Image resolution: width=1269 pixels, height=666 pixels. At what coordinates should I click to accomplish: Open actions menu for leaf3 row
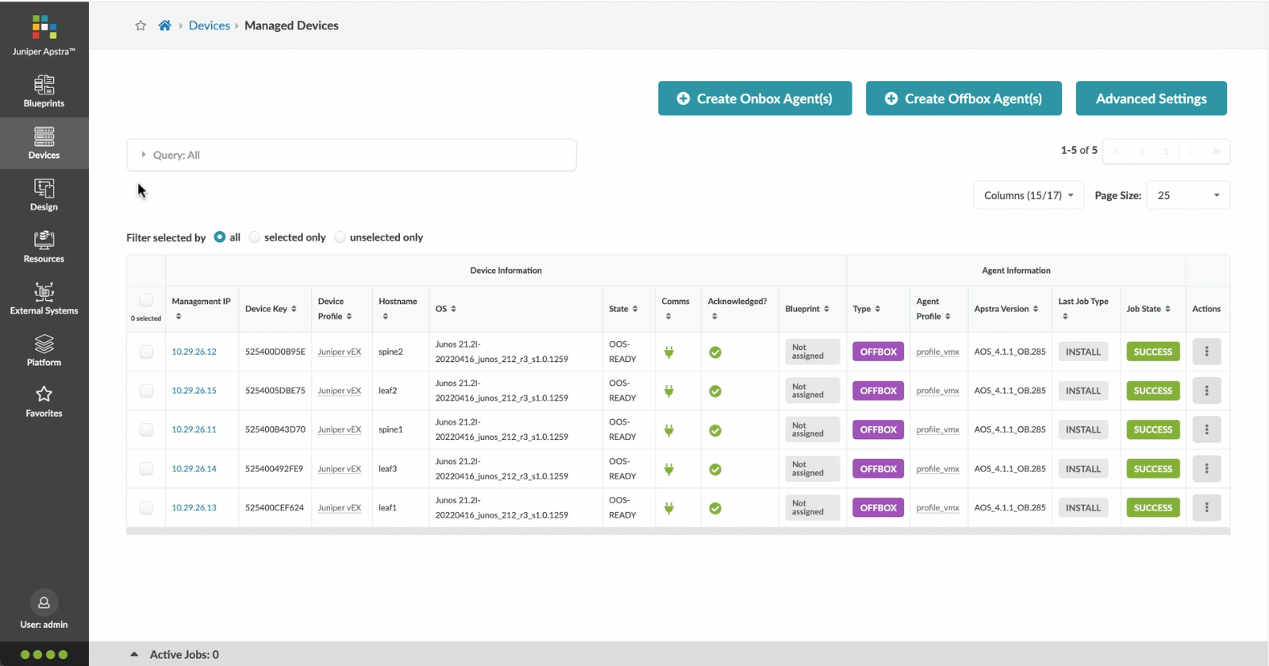(1206, 468)
